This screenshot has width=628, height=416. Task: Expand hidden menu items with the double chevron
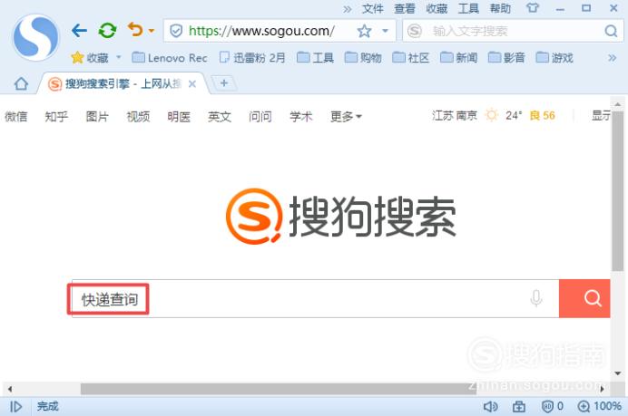[x=348, y=9]
